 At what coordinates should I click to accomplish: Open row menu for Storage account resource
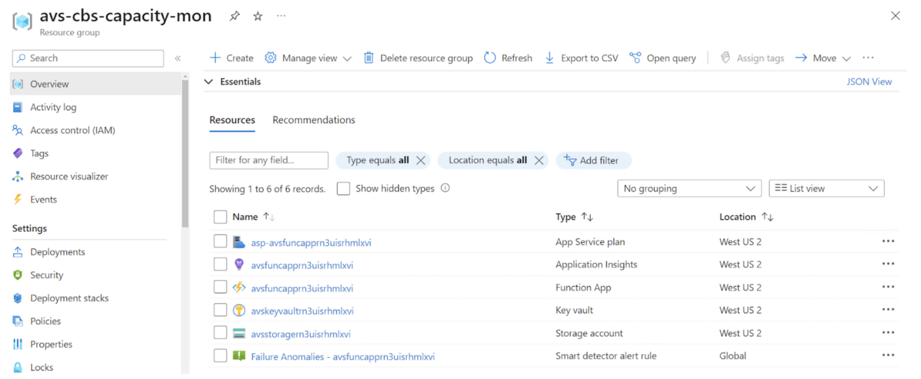pyautogui.click(x=888, y=332)
